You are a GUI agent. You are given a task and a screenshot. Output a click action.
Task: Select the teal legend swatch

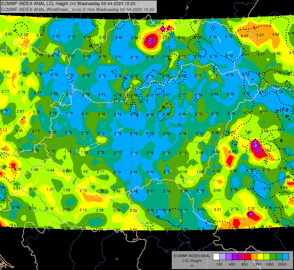tap(279, 257)
